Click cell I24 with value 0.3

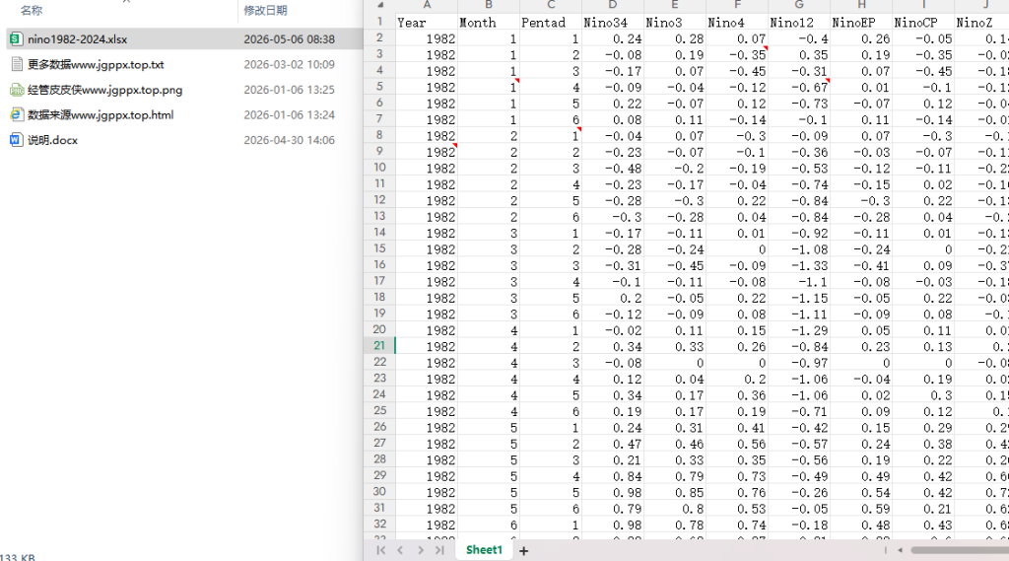[923, 394]
